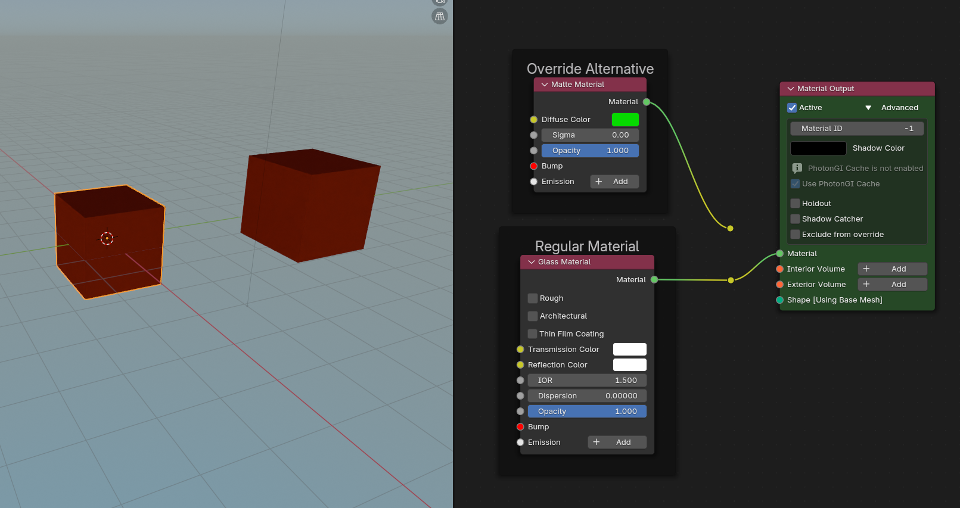Add an Exterior Volume node
Viewport: 960px width, 508px height.
pos(892,285)
